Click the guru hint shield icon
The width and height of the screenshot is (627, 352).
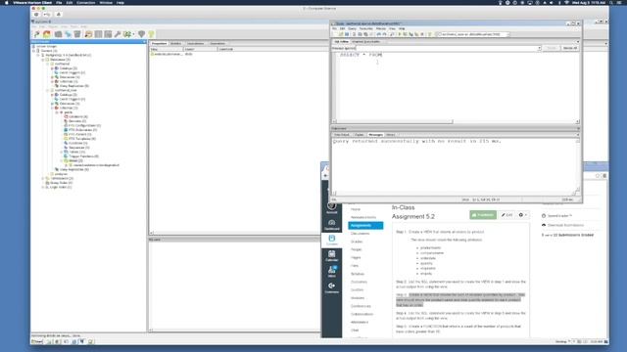[x=141, y=35]
